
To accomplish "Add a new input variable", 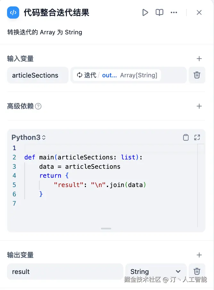I will pyautogui.click(x=199, y=59).
